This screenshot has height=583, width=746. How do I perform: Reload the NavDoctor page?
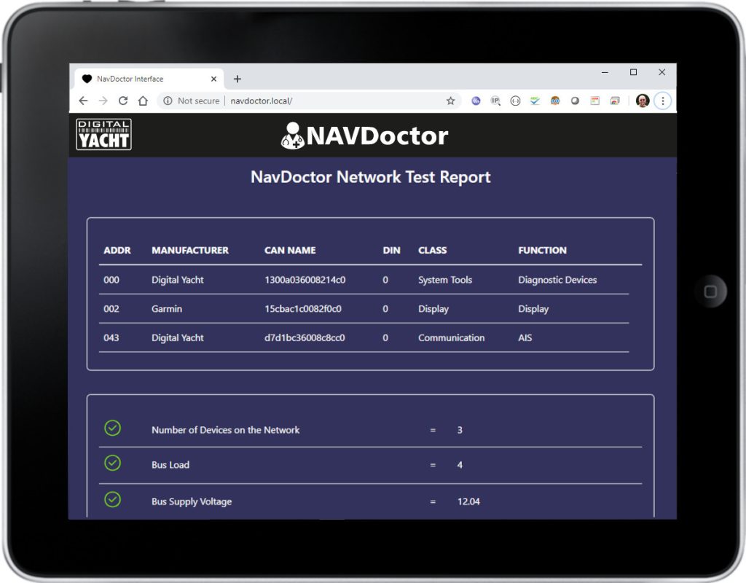point(123,101)
